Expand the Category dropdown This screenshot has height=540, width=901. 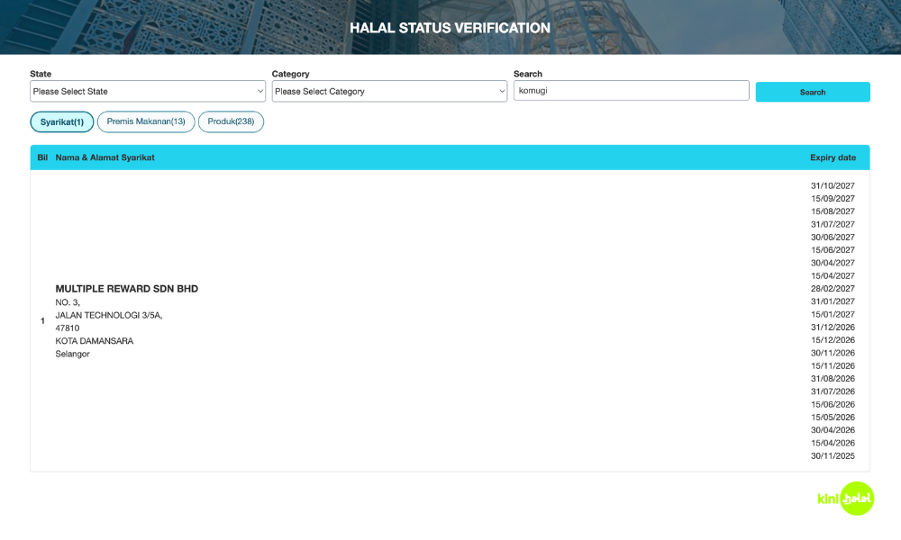point(389,91)
